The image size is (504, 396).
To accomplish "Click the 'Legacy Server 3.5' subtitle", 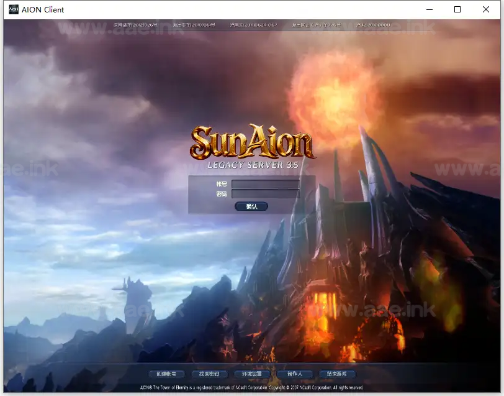I will click(252, 165).
